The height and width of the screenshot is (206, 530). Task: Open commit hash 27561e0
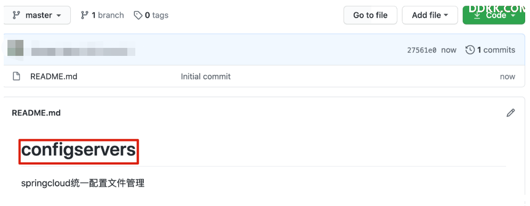(422, 51)
